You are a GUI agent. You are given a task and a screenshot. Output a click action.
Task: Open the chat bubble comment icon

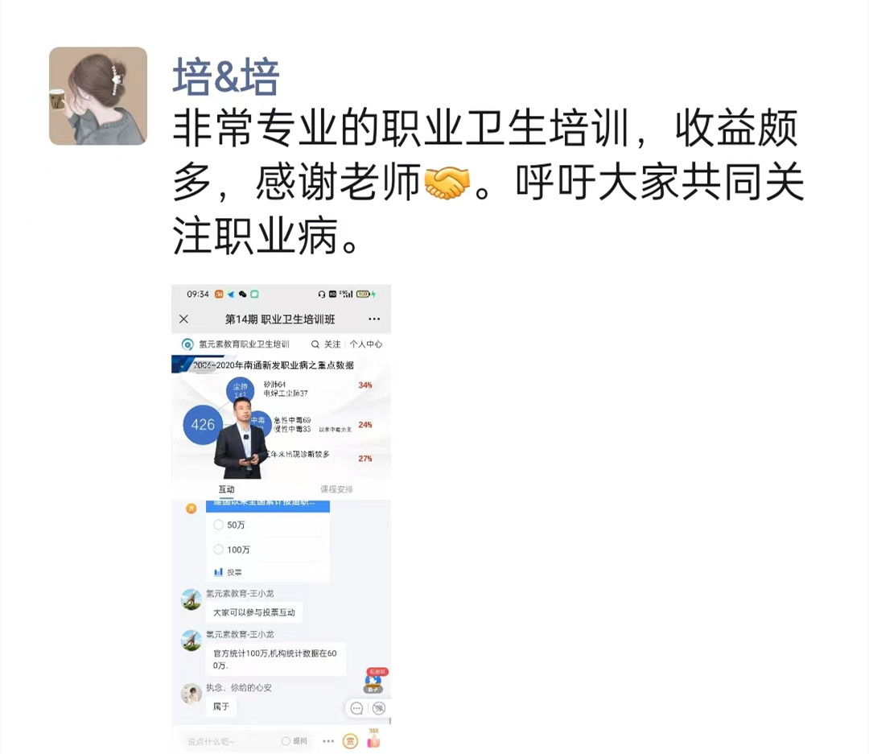357,708
